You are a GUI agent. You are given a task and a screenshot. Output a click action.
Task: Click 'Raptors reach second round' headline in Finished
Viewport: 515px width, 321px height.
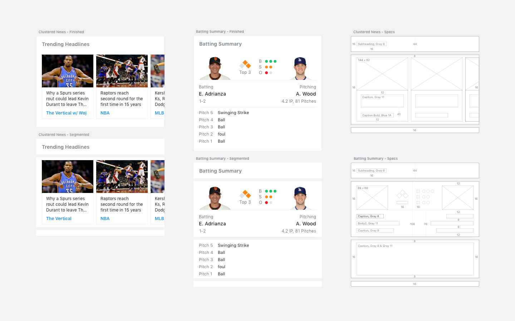click(122, 99)
